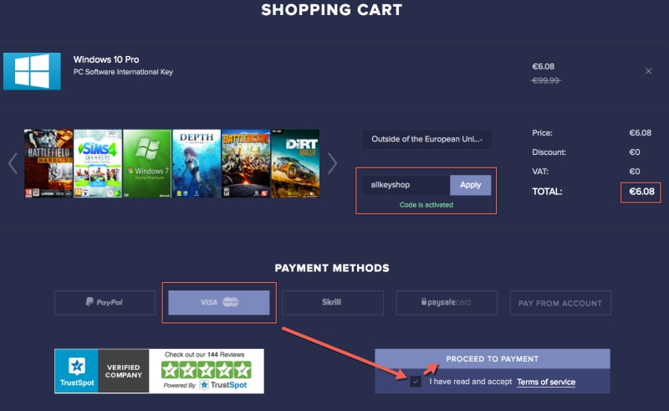669x411 pixels.
Task: Show next games with the right carousel arrow
Action: coord(332,163)
